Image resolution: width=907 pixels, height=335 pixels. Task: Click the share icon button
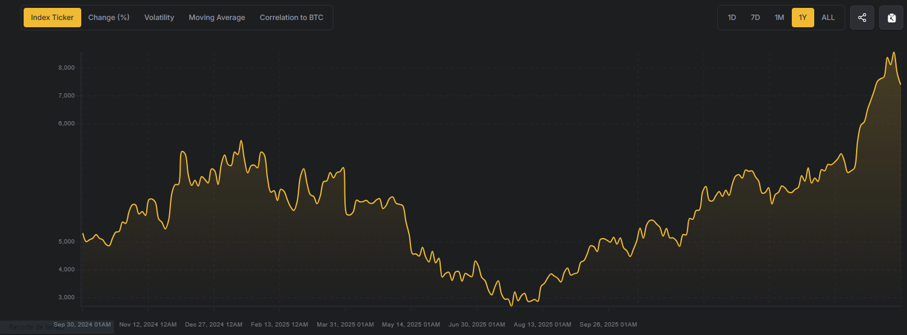coord(862,18)
